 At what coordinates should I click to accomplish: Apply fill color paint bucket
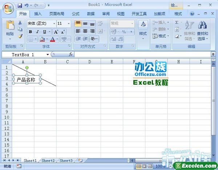coord(42,39)
